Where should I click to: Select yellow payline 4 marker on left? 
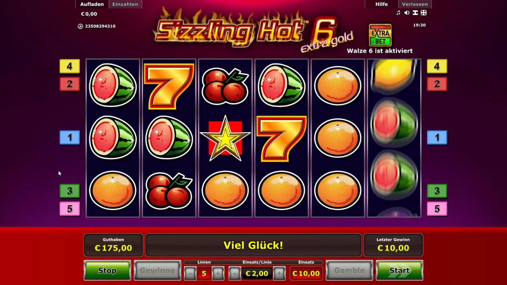(70, 66)
